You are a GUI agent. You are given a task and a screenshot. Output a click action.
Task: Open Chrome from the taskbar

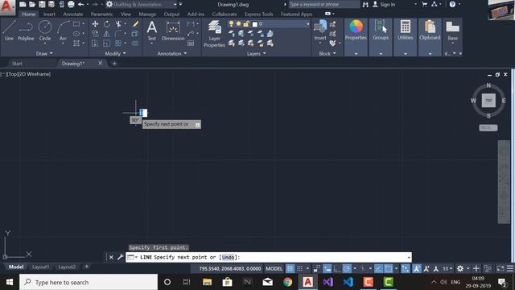click(x=287, y=282)
